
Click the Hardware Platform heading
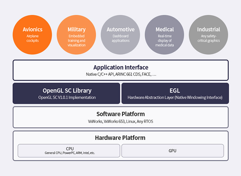pos(120,138)
